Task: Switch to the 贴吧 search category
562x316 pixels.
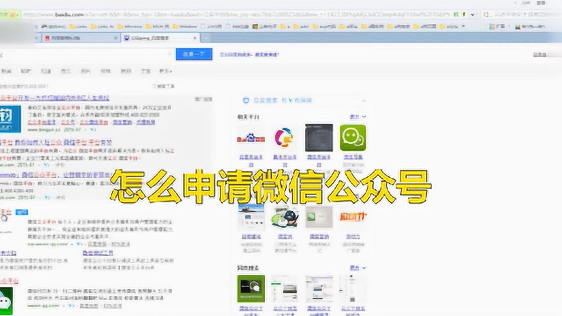Action: pos(26,71)
